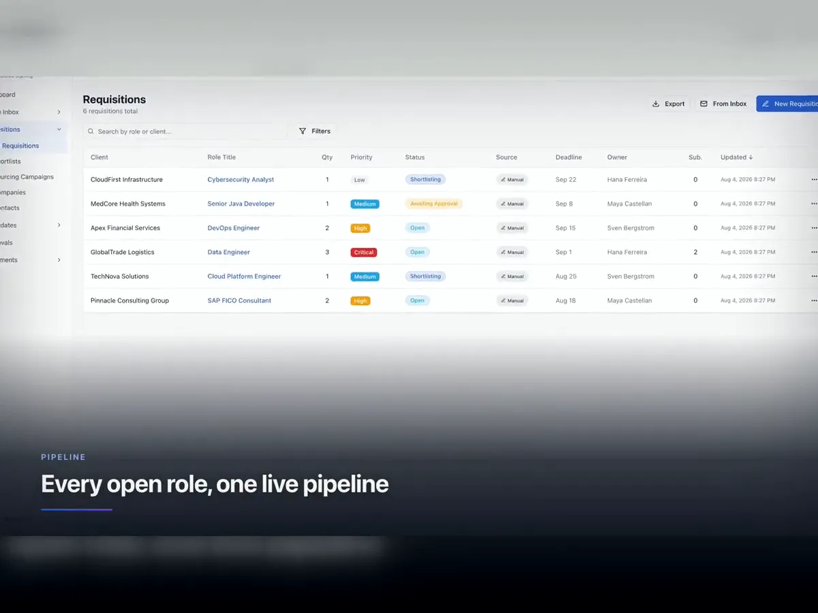The image size is (818, 613).
Task: Click the Filters funnel icon
Action: point(303,131)
